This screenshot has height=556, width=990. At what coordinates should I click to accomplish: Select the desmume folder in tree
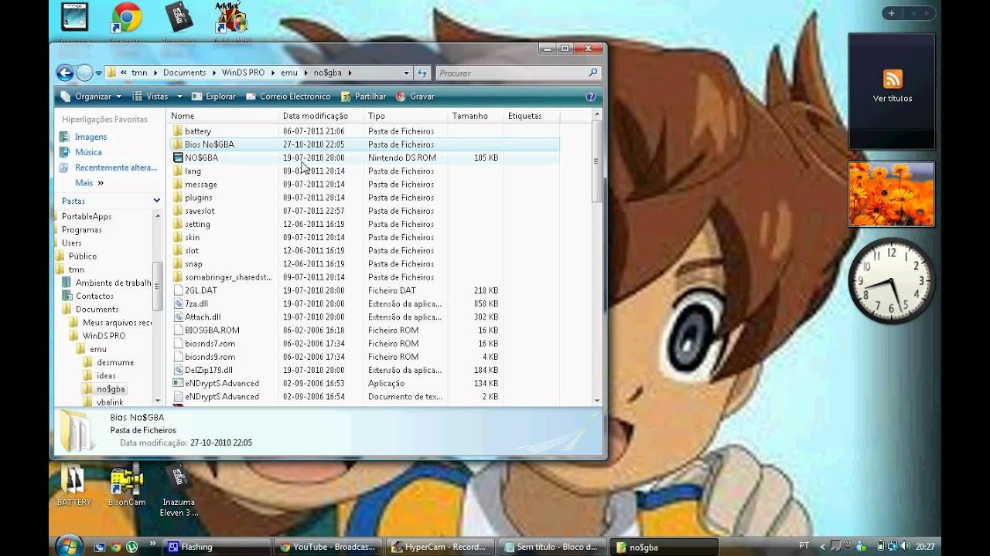115,362
